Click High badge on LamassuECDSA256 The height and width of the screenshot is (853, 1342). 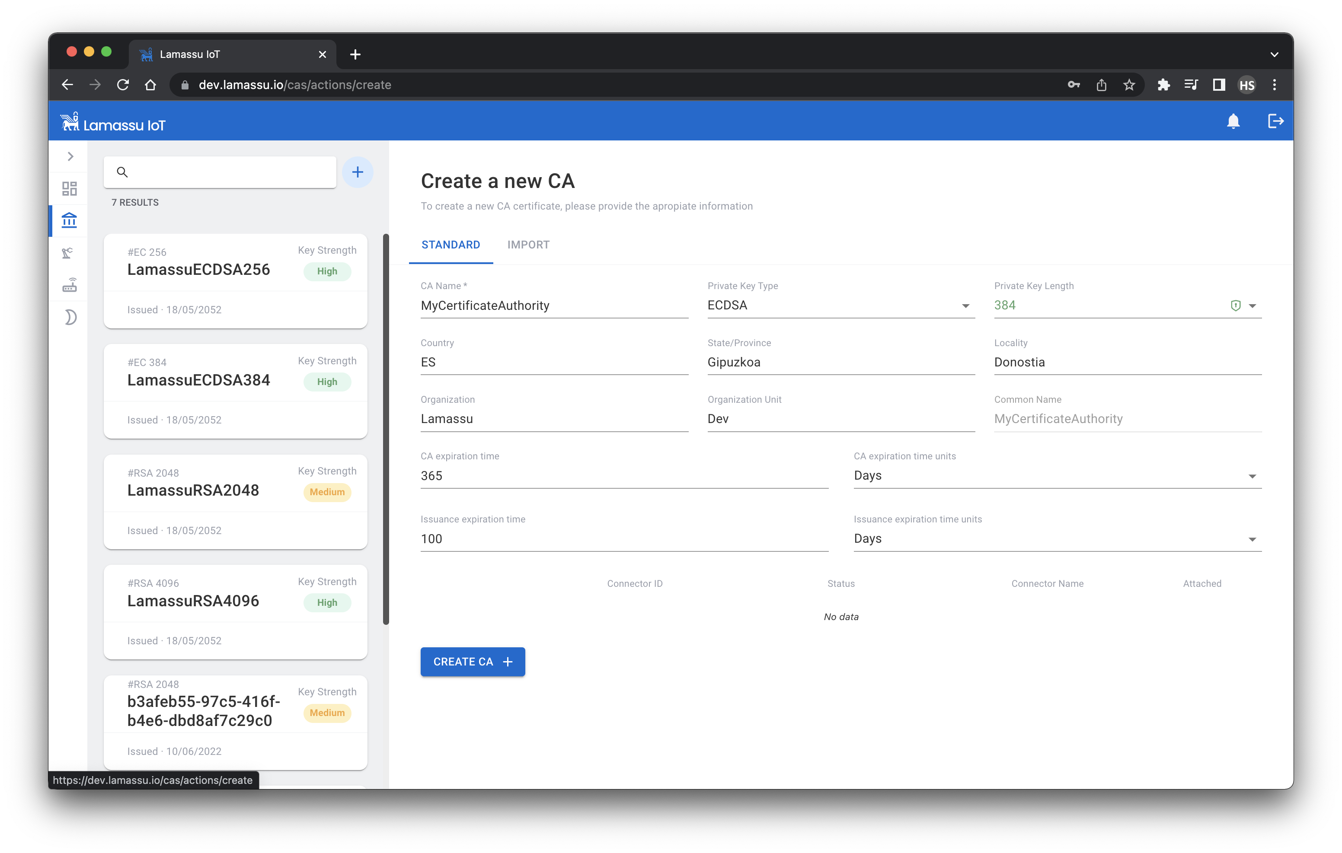click(x=327, y=271)
